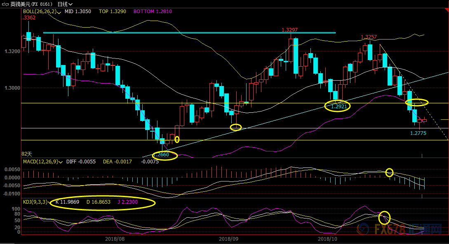Viewport: 449px width, 244px height.
Task: Click the D 16.8653 value
Action: (98, 202)
